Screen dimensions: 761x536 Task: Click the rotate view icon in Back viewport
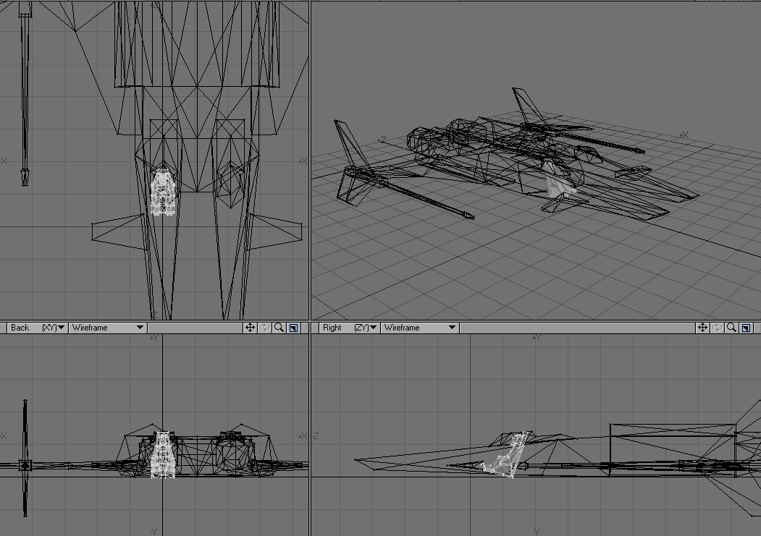coord(264,328)
